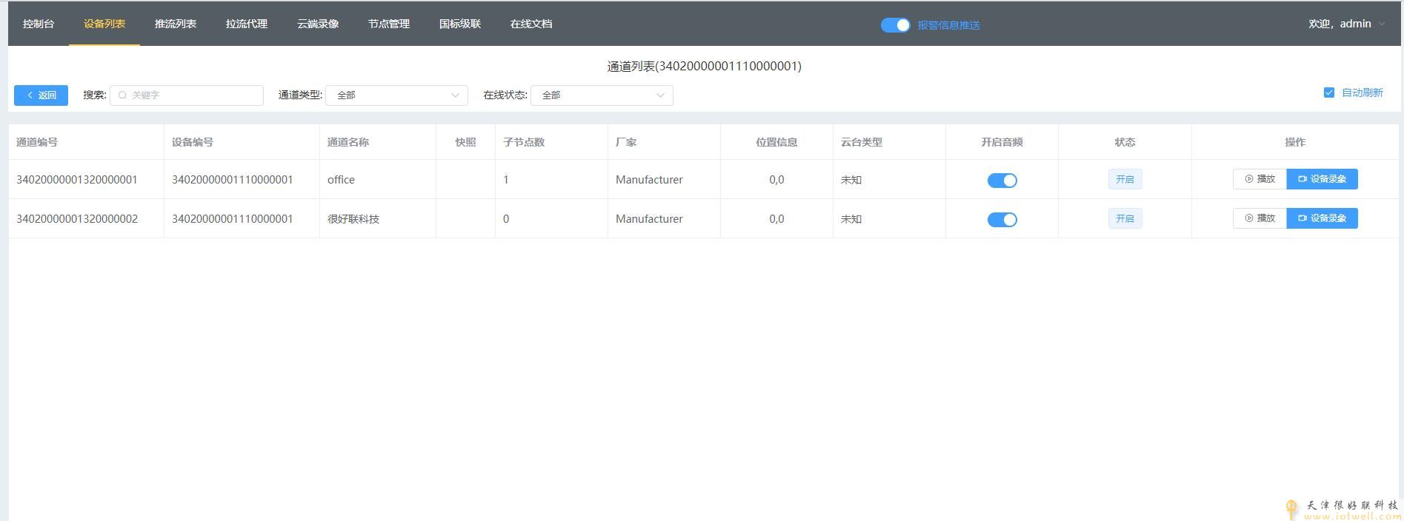Click the 快照 column header
This screenshot has width=1404, height=521.
[465, 142]
